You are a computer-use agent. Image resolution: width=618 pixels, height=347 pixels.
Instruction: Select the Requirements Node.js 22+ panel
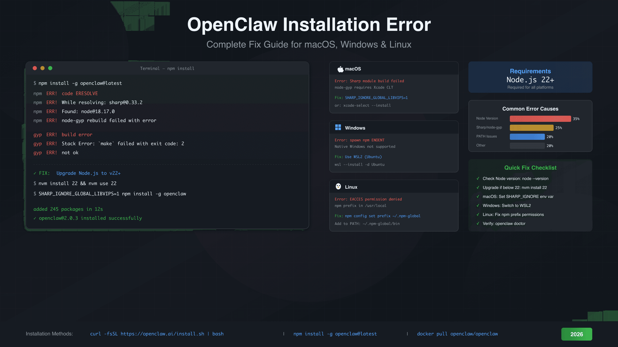coord(530,77)
